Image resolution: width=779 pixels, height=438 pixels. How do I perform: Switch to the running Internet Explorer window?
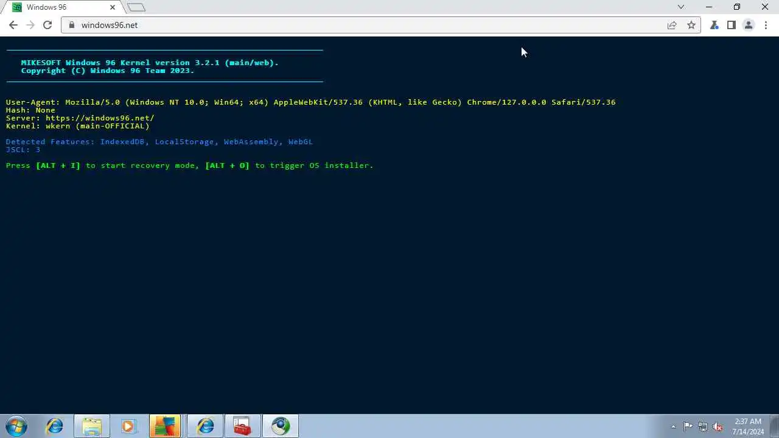pyautogui.click(x=205, y=426)
